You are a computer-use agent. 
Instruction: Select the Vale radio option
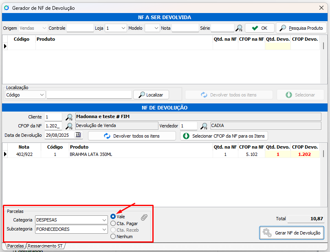[113, 217]
